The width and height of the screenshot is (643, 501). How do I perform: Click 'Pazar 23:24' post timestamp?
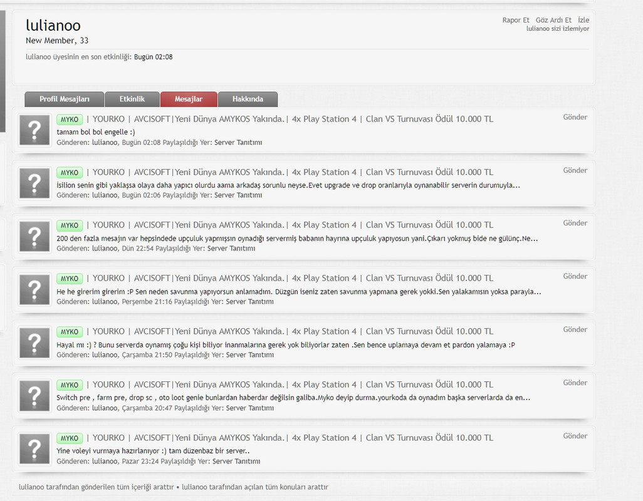(x=140, y=462)
